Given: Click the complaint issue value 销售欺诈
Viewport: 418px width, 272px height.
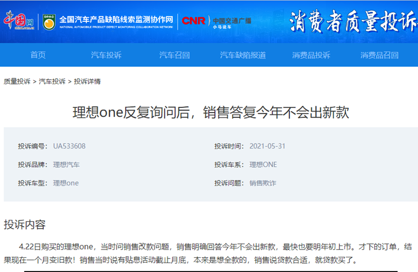Looking at the screenshot, I should [263, 183].
